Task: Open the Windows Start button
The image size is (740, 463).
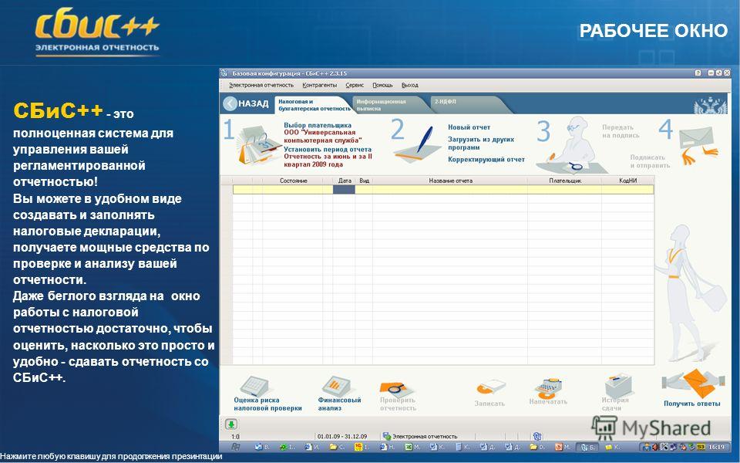Action: coord(234,447)
